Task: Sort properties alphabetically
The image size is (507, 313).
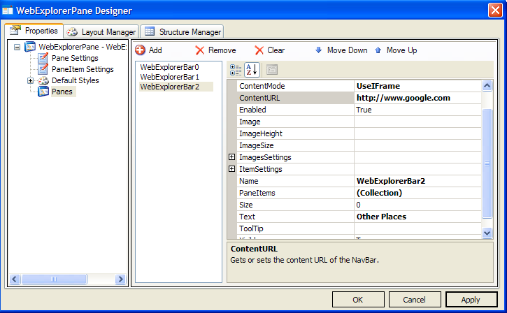Action: click(252, 69)
